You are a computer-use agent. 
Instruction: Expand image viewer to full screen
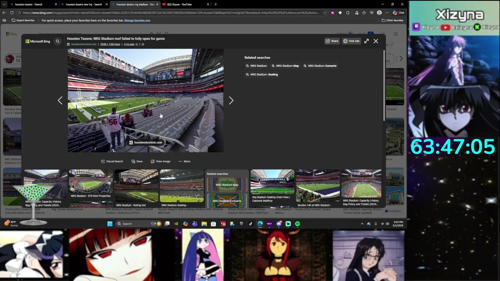point(366,41)
